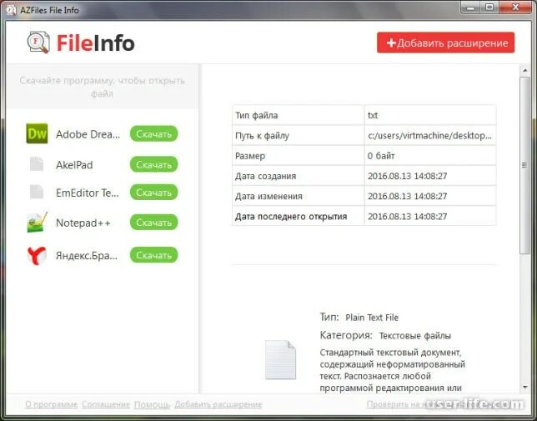The width and height of the screenshot is (537, 421).
Task: Click the AkelPad blank file icon
Action: point(37,164)
